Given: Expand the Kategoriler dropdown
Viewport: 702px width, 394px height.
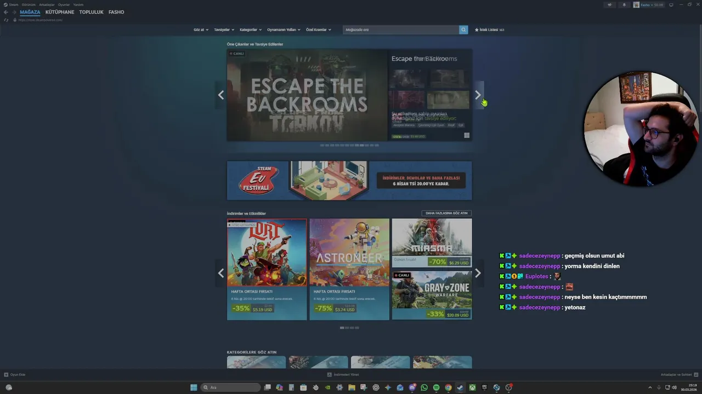Looking at the screenshot, I should tap(251, 30).
